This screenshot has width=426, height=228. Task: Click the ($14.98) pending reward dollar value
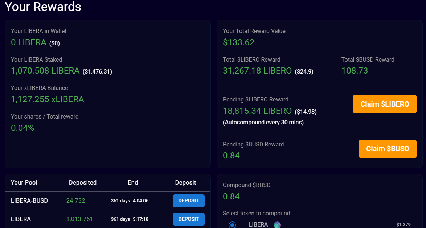pos(306,112)
